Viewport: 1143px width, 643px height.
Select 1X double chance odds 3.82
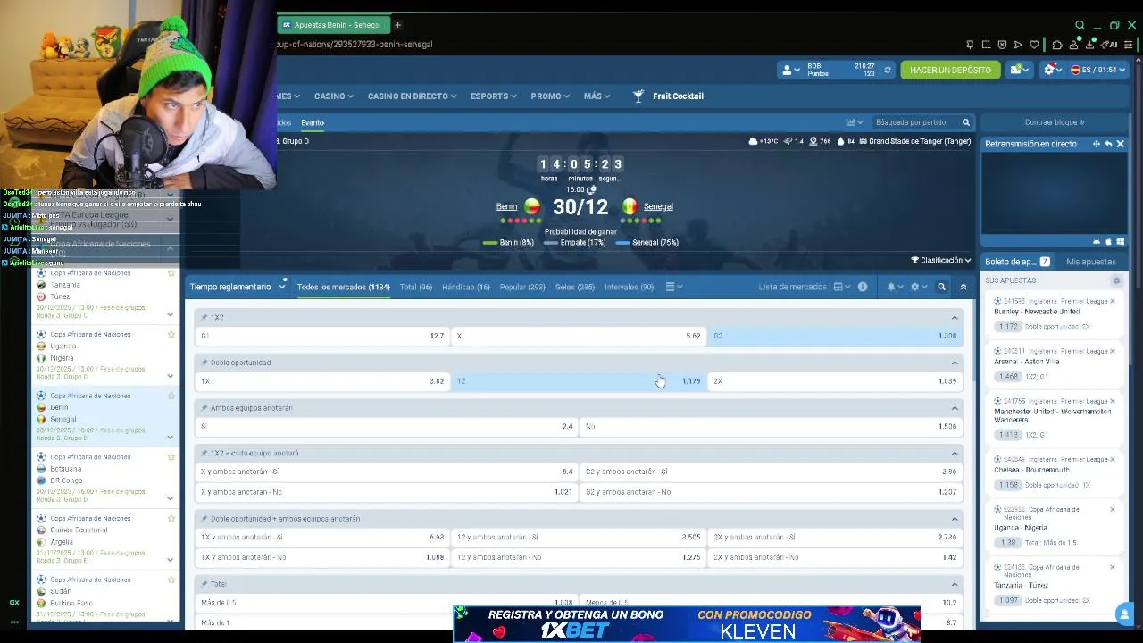click(322, 381)
